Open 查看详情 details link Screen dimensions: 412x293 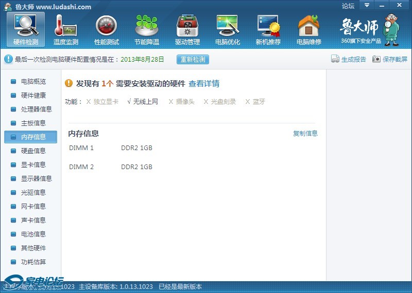point(204,84)
